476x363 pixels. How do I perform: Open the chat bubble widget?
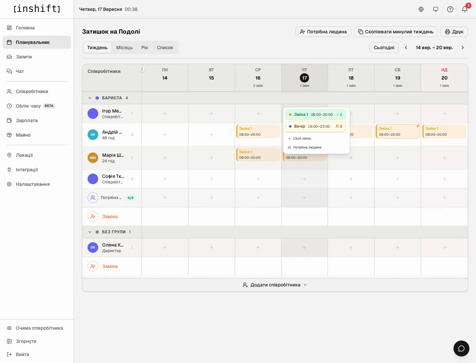coord(461,348)
